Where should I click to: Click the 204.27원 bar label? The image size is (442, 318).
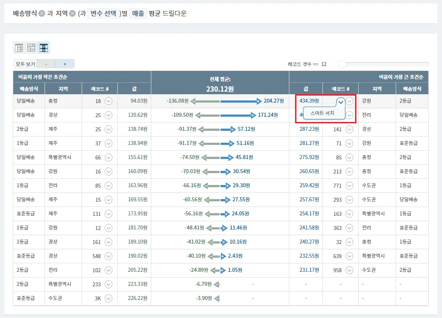click(273, 101)
